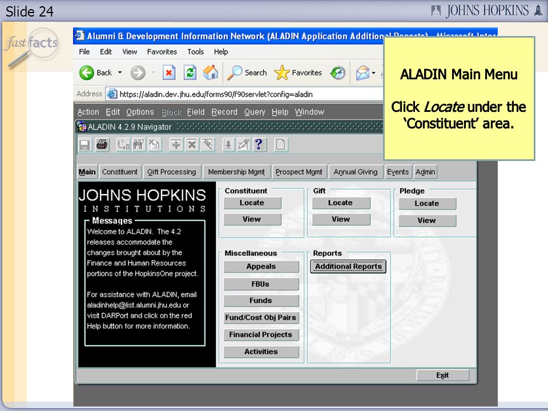Click the FBUs button

pos(261,284)
